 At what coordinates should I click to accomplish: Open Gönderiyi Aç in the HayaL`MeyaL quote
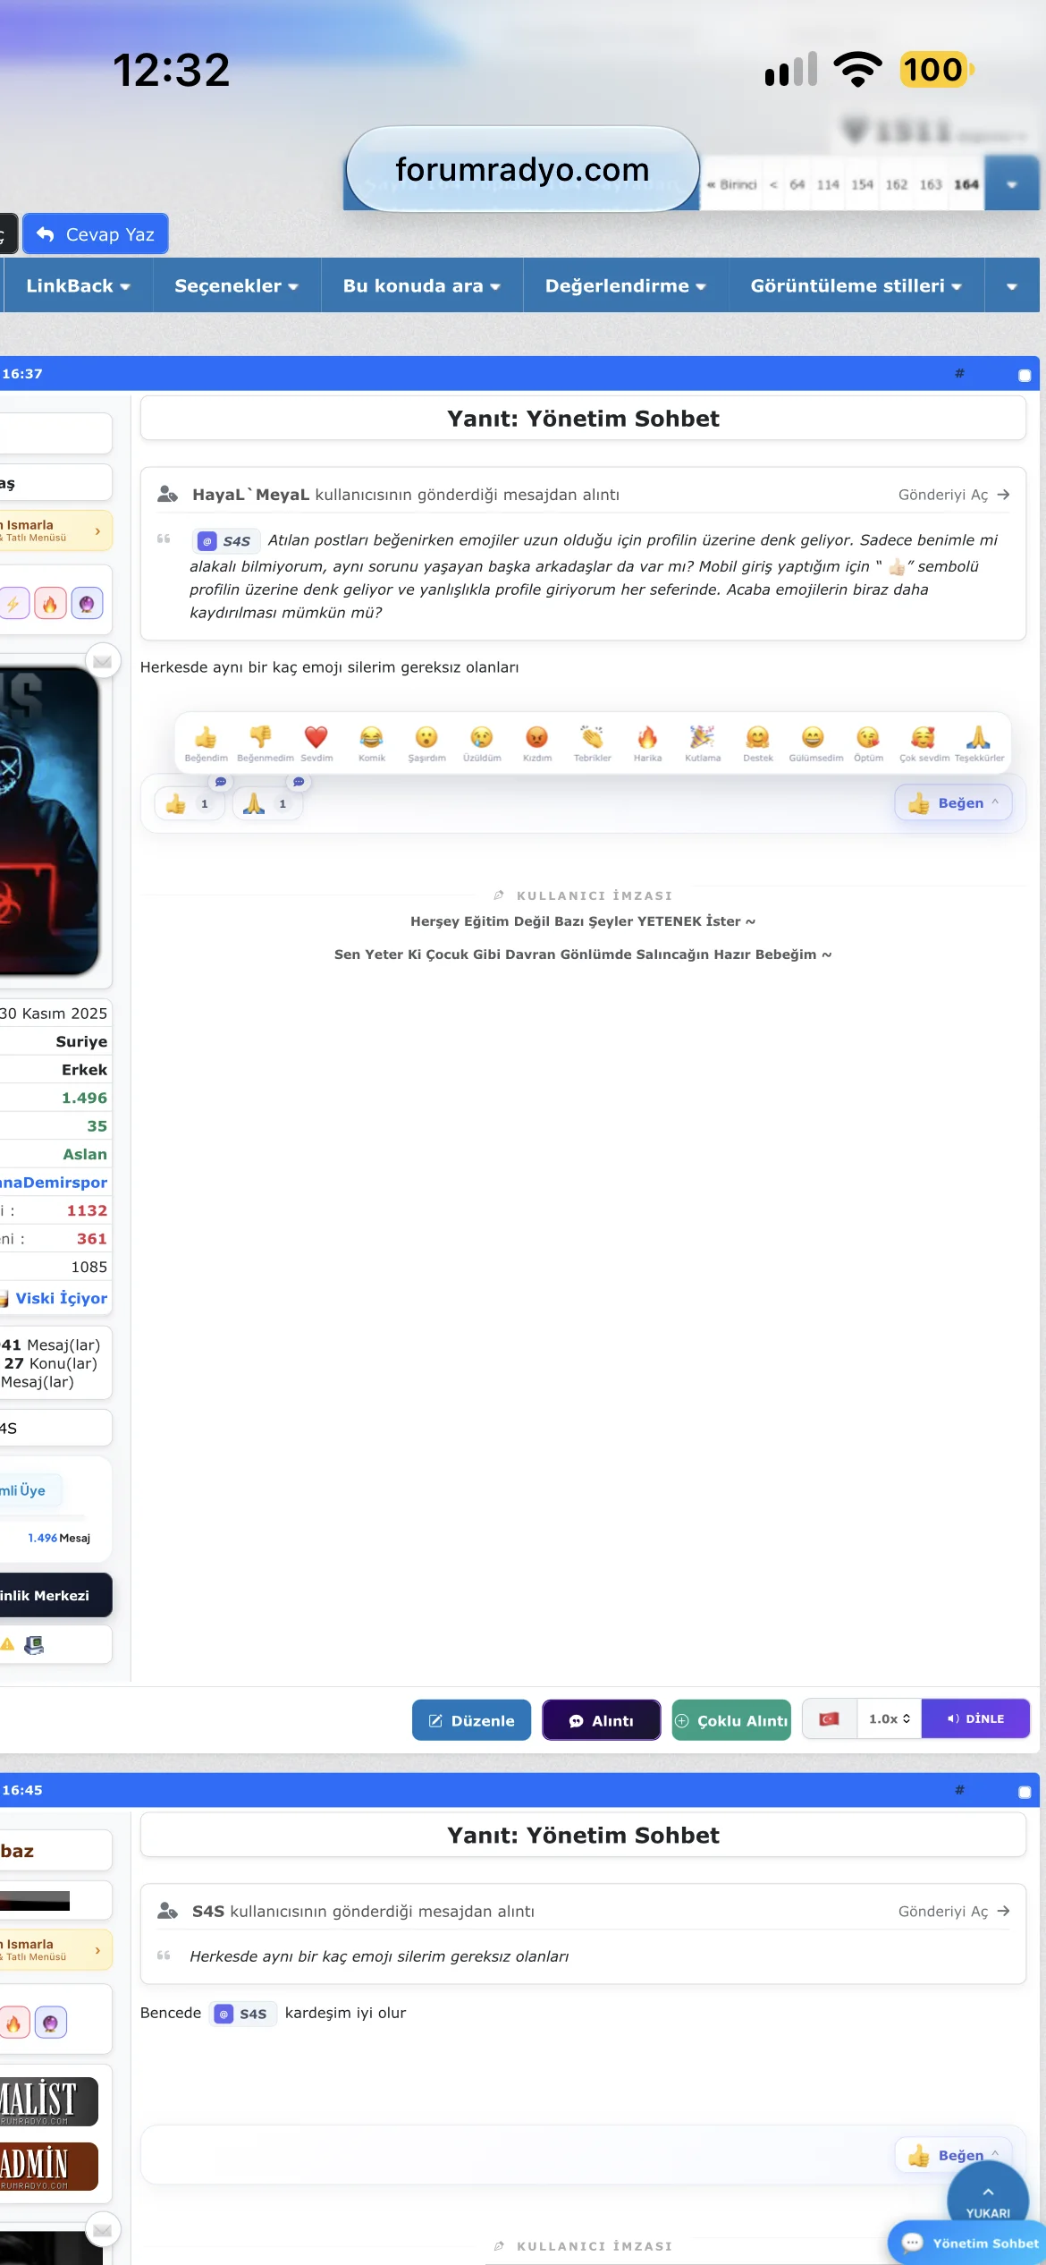click(x=954, y=495)
